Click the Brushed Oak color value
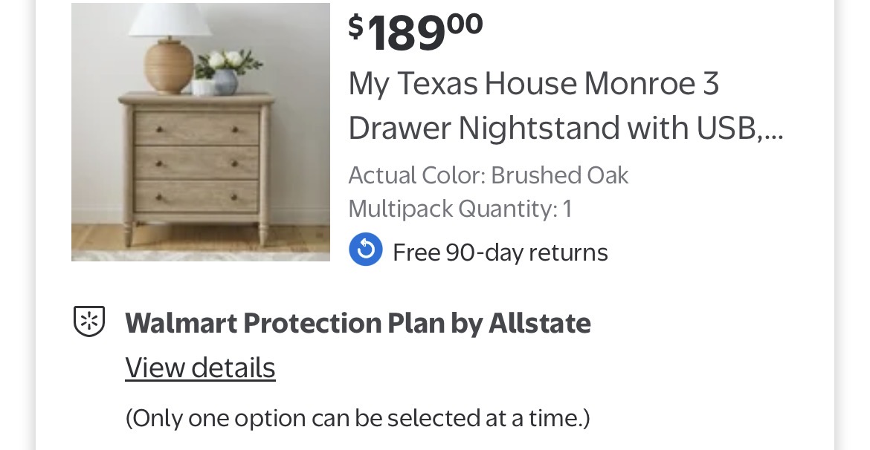This screenshot has height=450, width=870. click(560, 175)
